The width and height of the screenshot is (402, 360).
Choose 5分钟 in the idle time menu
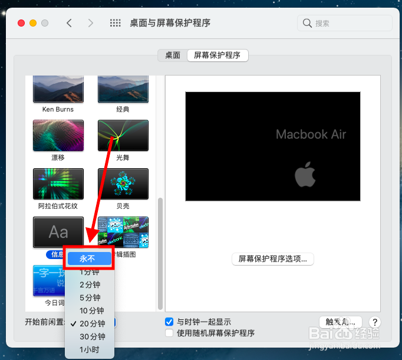tap(90, 297)
